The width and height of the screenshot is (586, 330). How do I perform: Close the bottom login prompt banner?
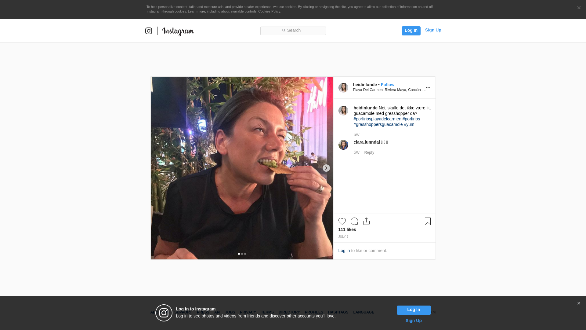tap(579, 303)
